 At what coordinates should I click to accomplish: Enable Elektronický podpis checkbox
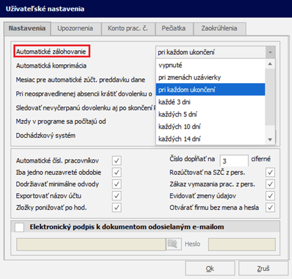pos(19,227)
